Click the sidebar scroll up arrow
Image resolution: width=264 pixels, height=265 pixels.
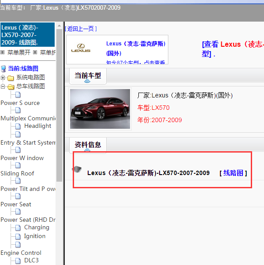59,26
